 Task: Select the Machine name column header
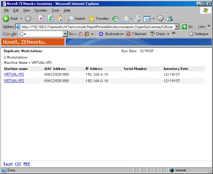(x=16, y=69)
